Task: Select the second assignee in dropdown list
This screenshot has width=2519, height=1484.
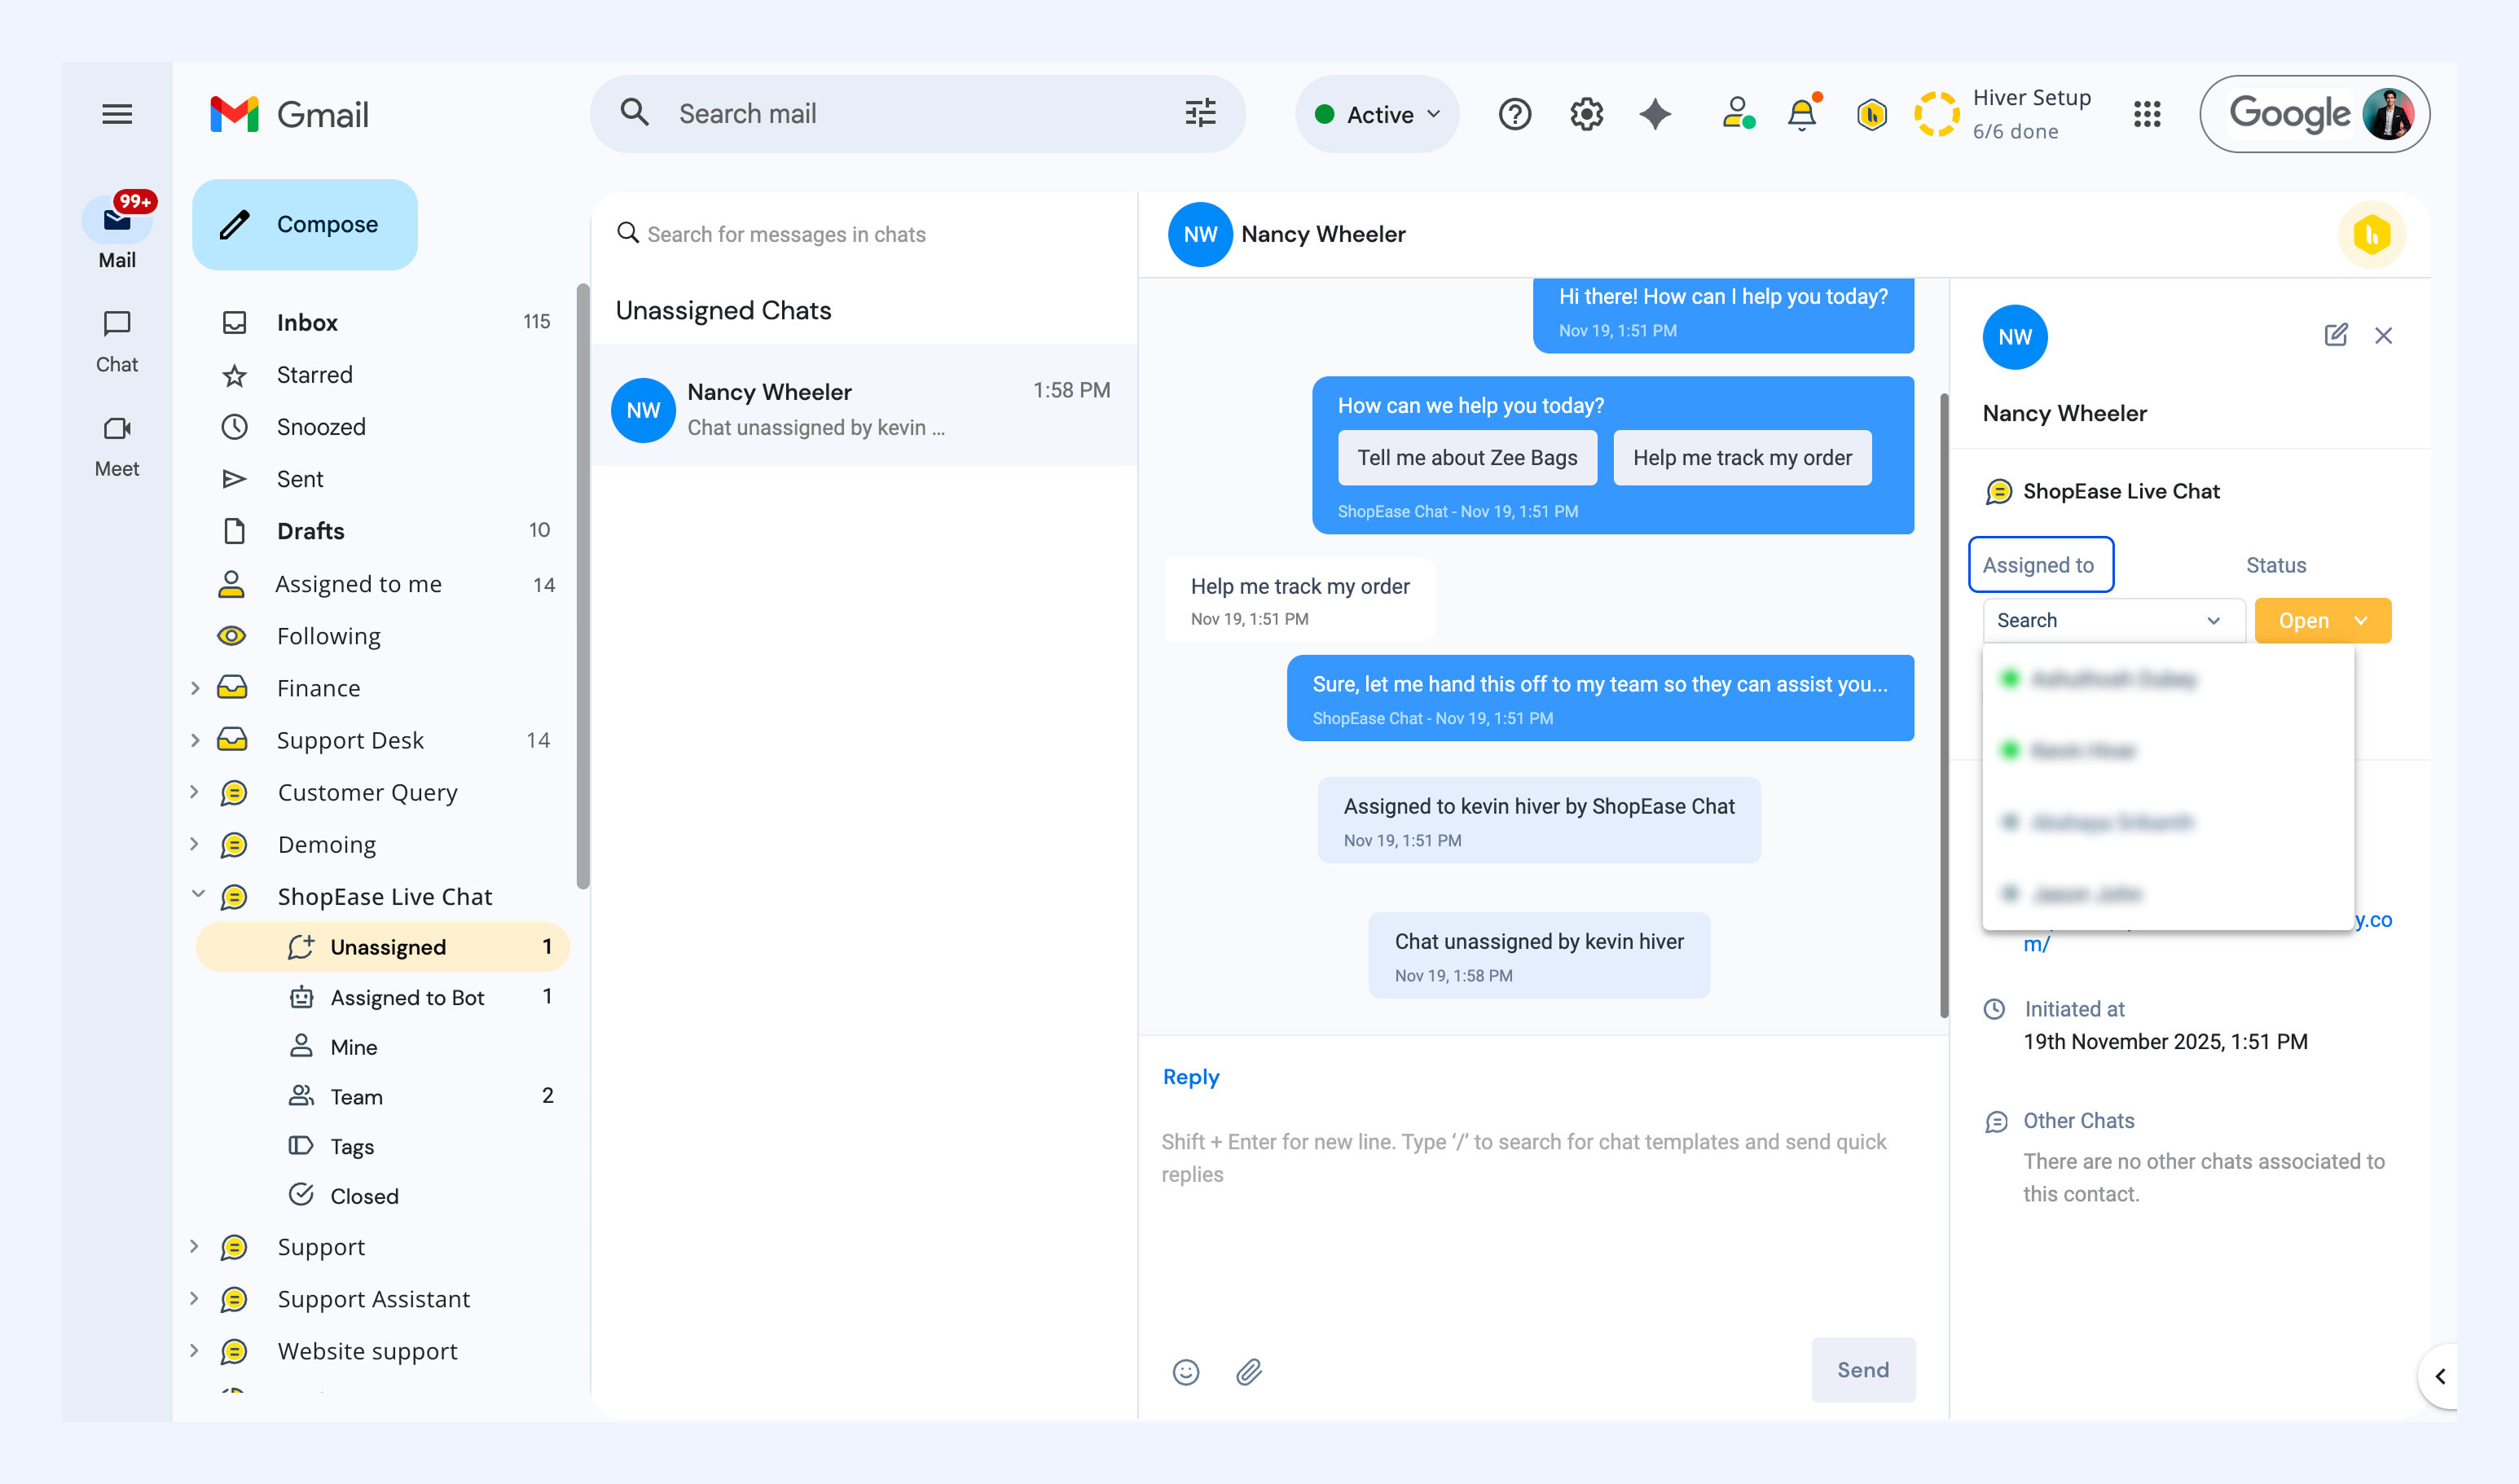Action: (2167, 751)
